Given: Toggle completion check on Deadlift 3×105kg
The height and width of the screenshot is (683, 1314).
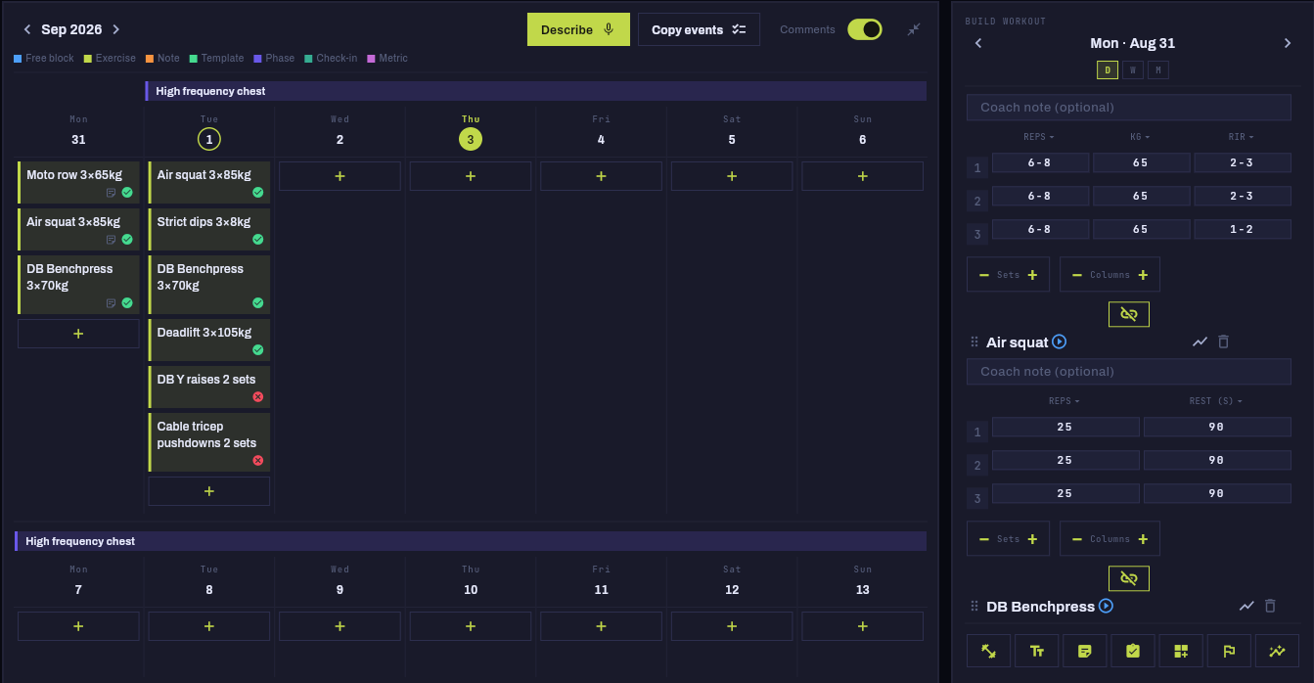Looking at the screenshot, I should 258,350.
